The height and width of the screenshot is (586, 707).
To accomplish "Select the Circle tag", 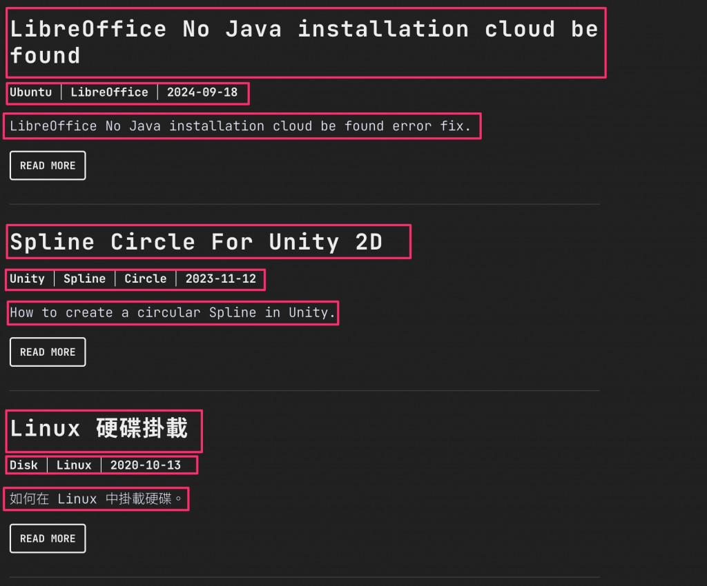I will pyautogui.click(x=145, y=279).
